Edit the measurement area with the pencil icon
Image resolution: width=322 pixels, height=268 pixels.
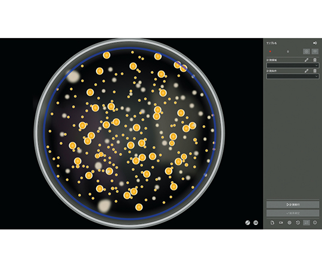[306, 60]
